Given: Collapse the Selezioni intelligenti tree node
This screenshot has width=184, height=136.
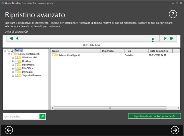Looking at the screenshot, I should point(9,54).
